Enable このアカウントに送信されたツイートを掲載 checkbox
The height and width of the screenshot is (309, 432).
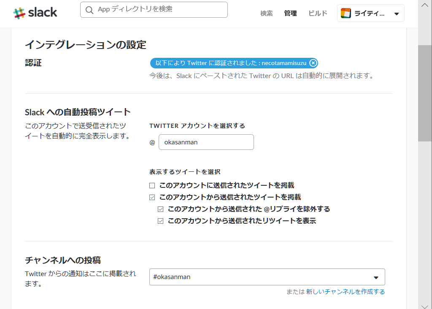click(x=152, y=185)
